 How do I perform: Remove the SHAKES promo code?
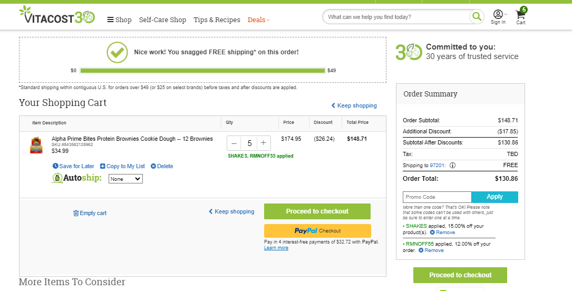(442, 232)
